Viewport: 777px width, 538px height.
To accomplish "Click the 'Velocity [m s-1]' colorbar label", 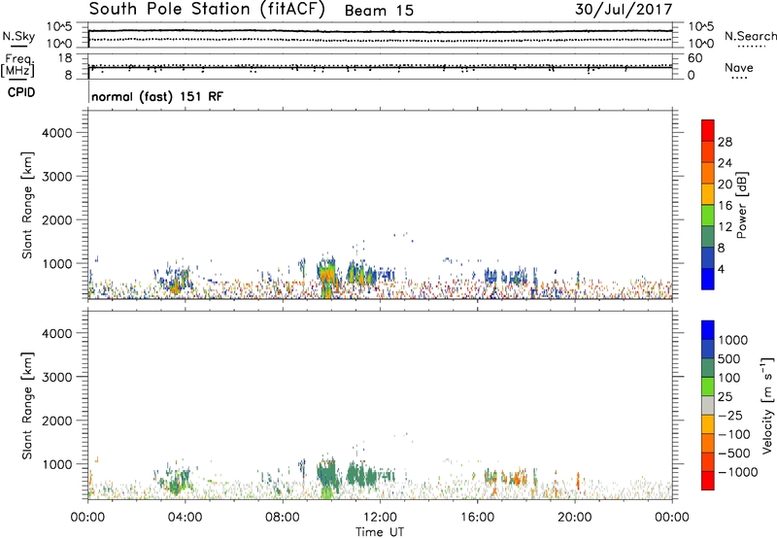I will [x=767, y=406].
